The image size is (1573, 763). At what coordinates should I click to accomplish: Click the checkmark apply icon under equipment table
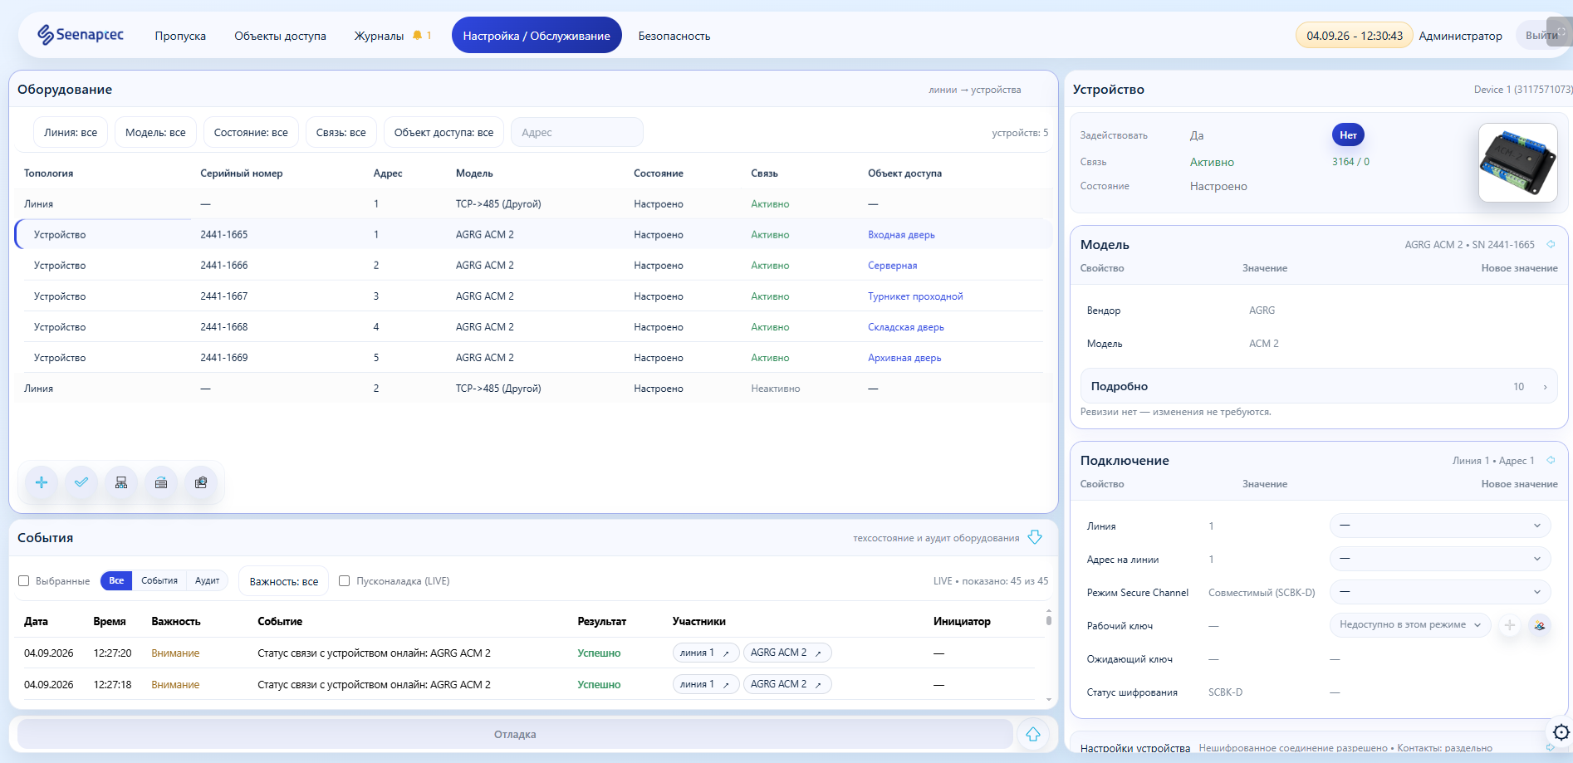pyautogui.click(x=81, y=482)
